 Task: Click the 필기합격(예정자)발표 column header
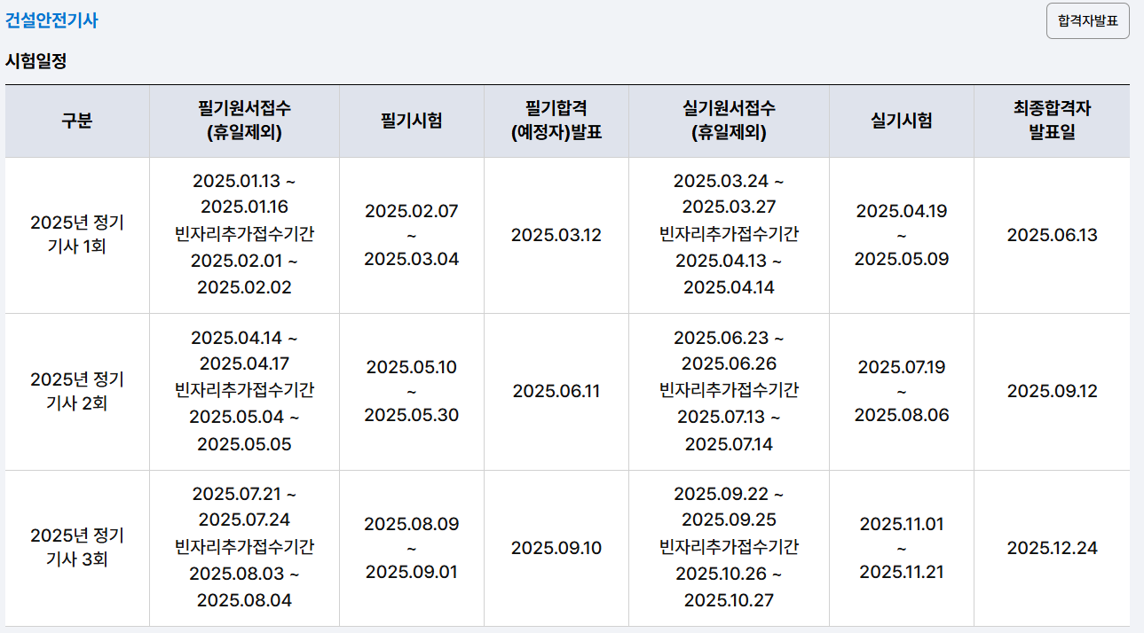click(x=556, y=121)
